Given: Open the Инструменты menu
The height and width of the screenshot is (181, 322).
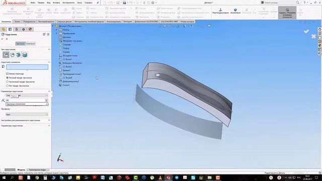Looking at the screenshot, I should coord(68,3).
